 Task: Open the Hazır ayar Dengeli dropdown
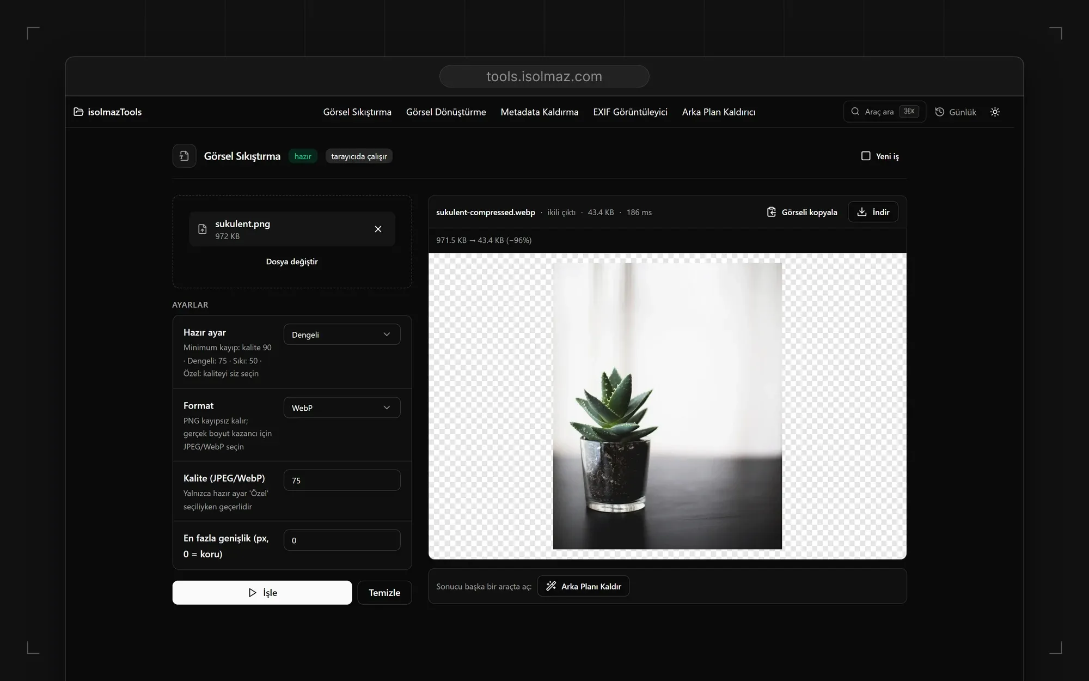[x=342, y=335]
